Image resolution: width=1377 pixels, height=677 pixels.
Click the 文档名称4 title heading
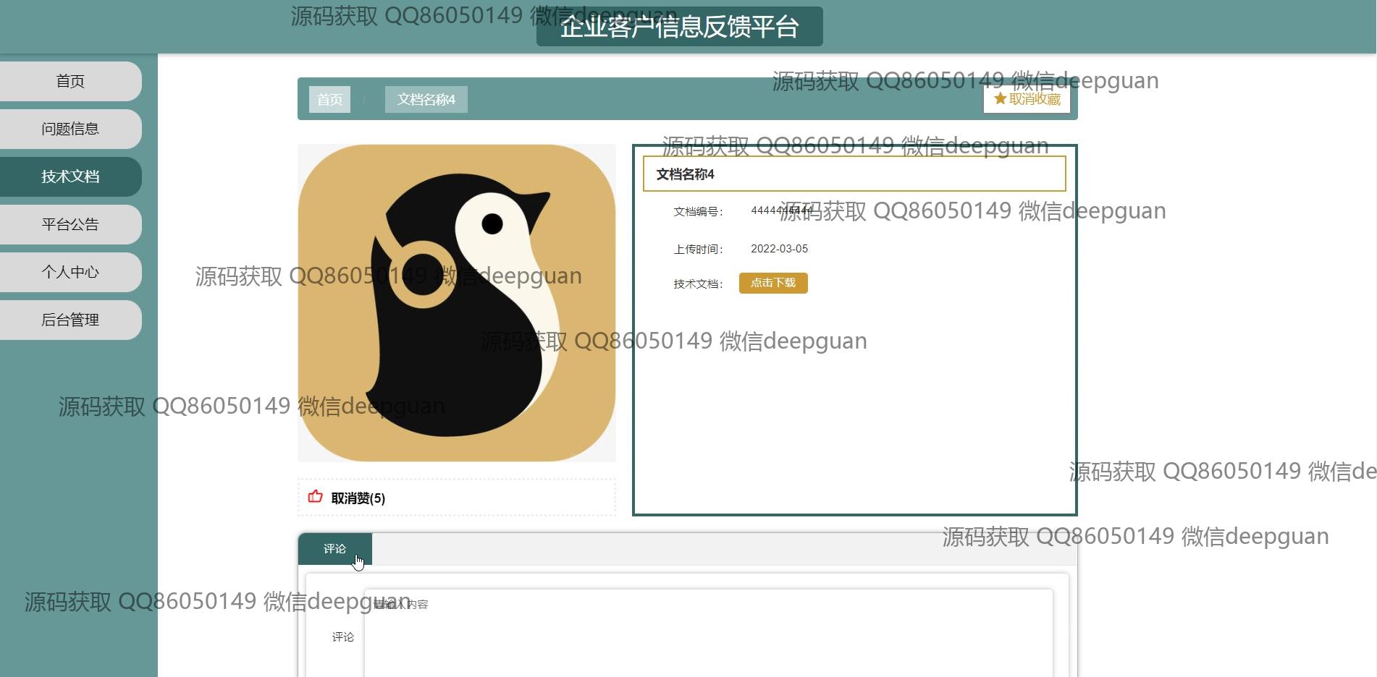tap(685, 174)
